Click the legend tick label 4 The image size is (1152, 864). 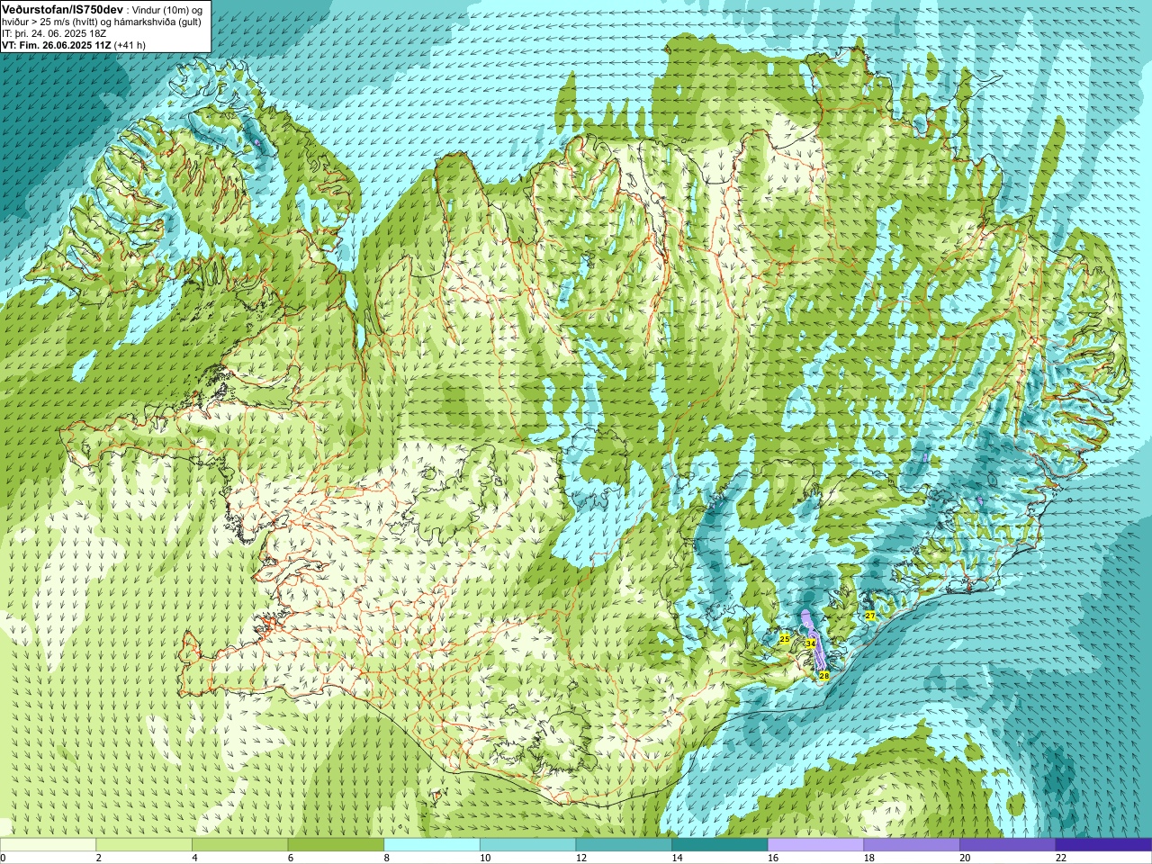click(194, 858)
